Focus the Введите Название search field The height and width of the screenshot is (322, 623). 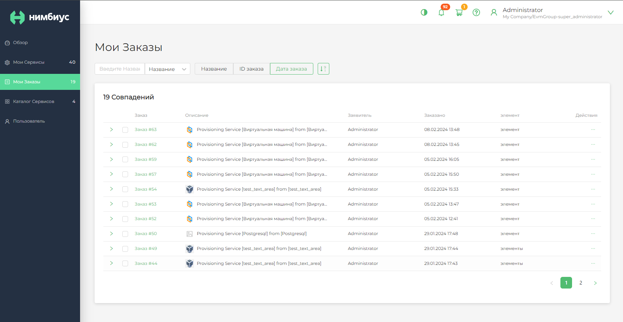(x=120, y=69)
